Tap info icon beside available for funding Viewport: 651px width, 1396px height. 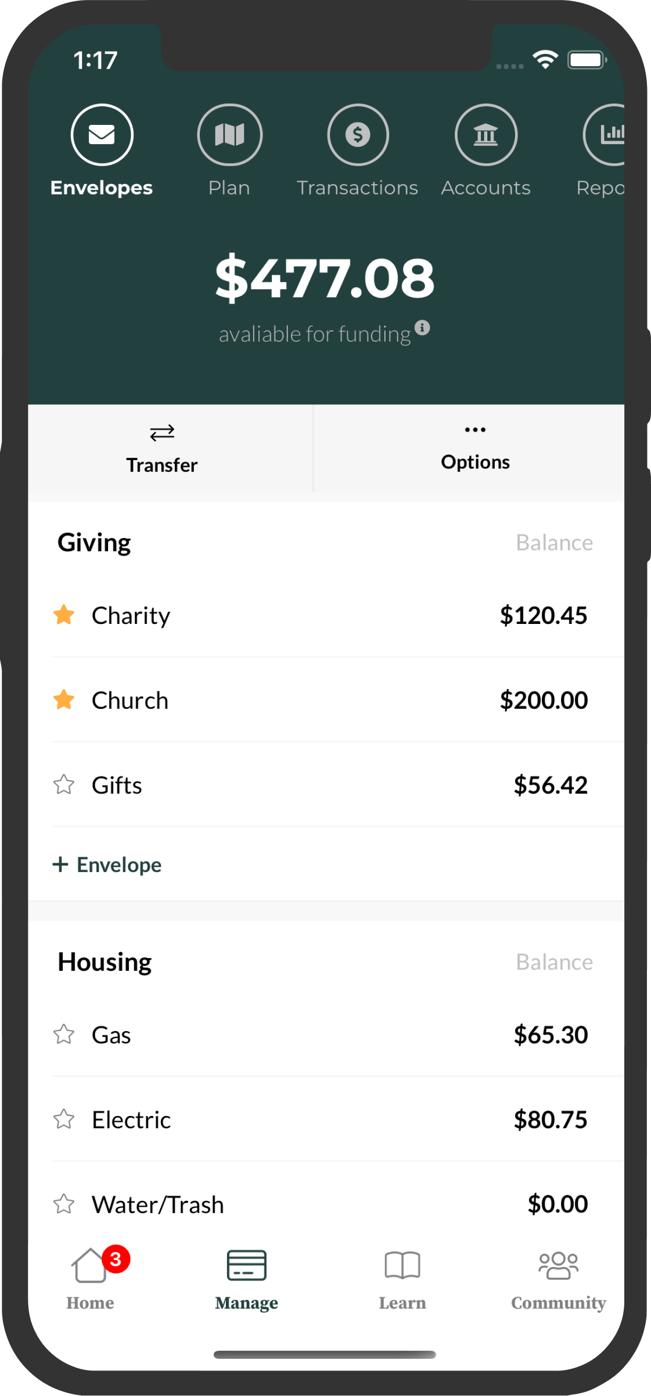click(423, 328)
